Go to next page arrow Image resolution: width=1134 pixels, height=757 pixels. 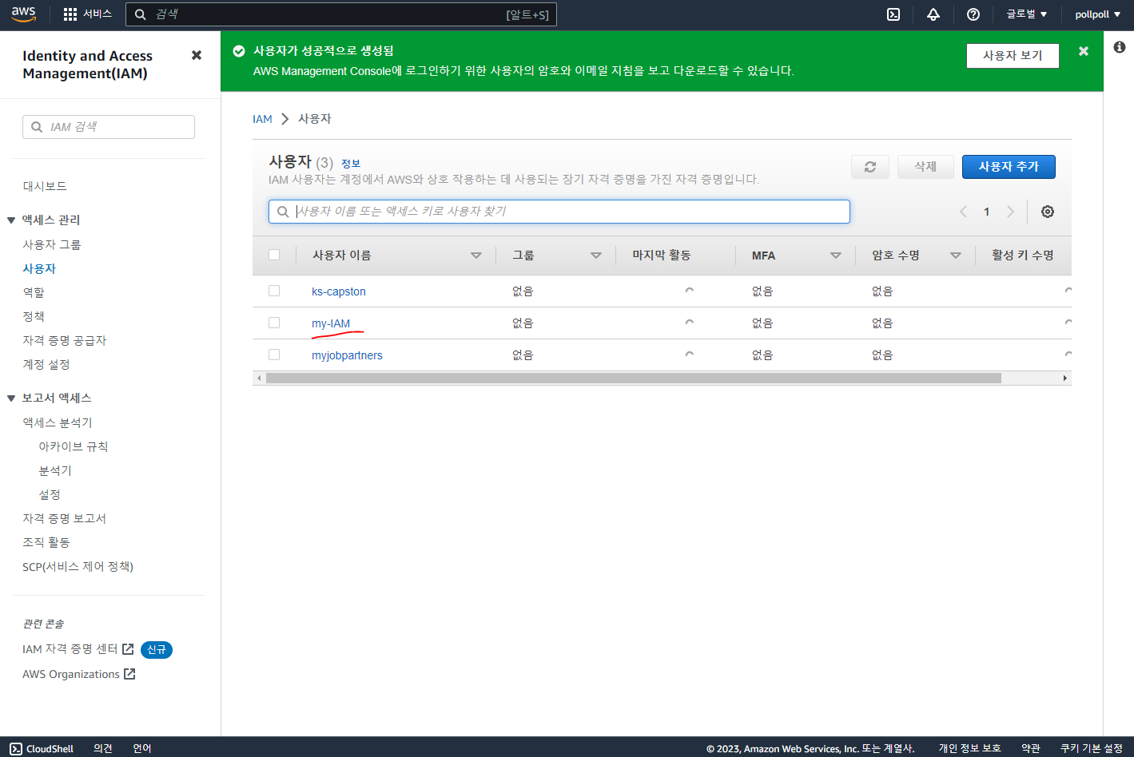(x=1011, y=212)
